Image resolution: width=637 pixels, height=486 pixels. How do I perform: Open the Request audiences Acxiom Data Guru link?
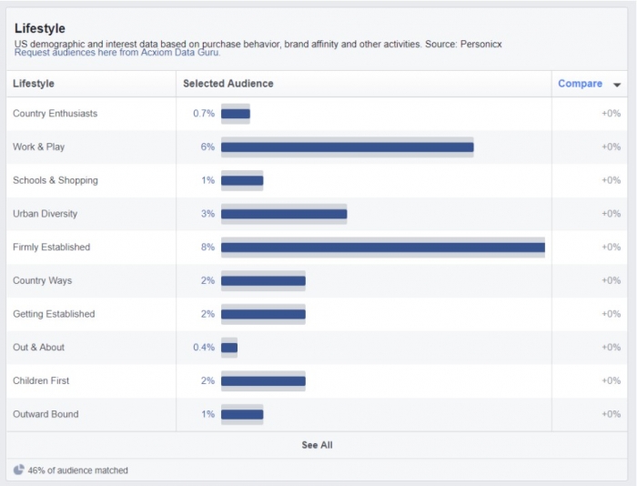116,53
